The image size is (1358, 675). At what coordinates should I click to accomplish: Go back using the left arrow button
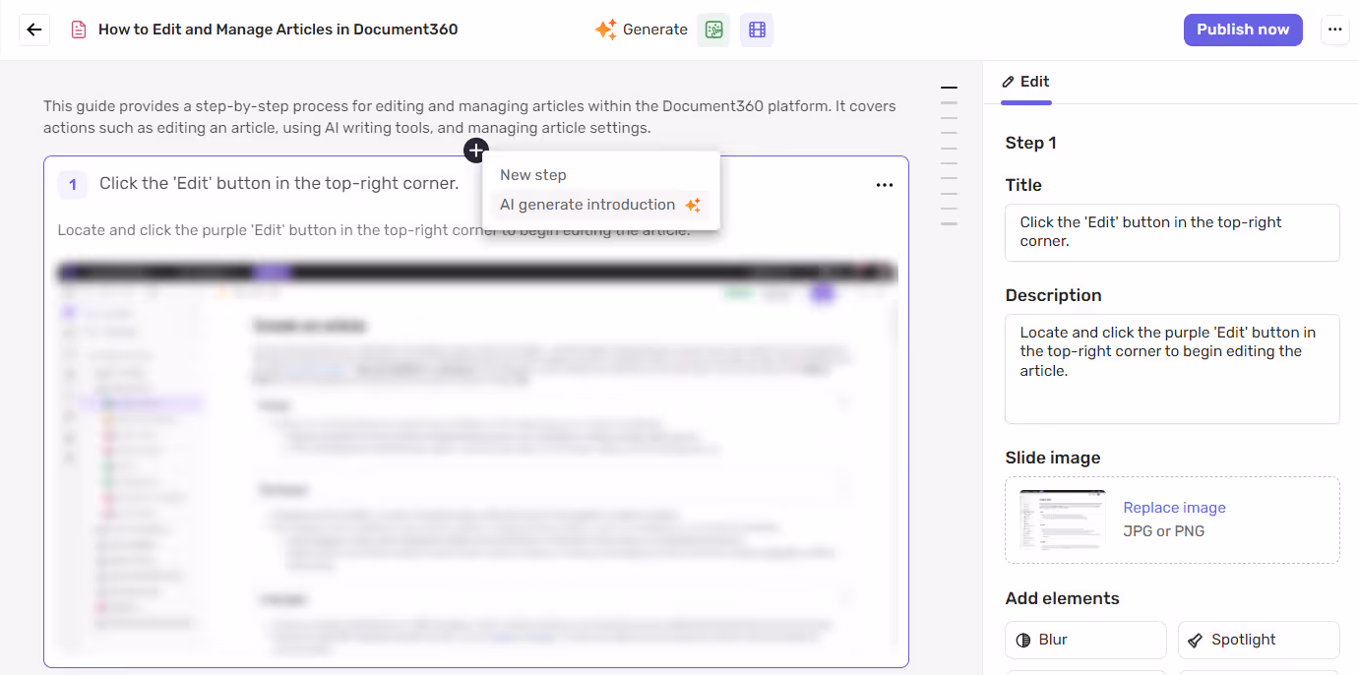tap(34, 30)
